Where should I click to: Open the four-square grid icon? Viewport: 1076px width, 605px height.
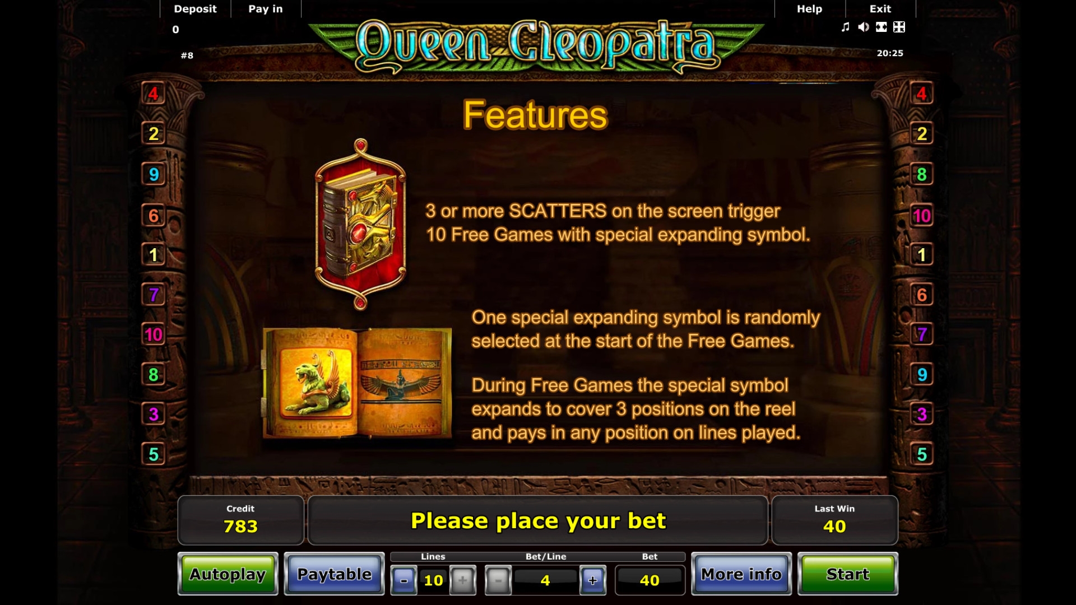pyautogui.click(x=899, y=27)
